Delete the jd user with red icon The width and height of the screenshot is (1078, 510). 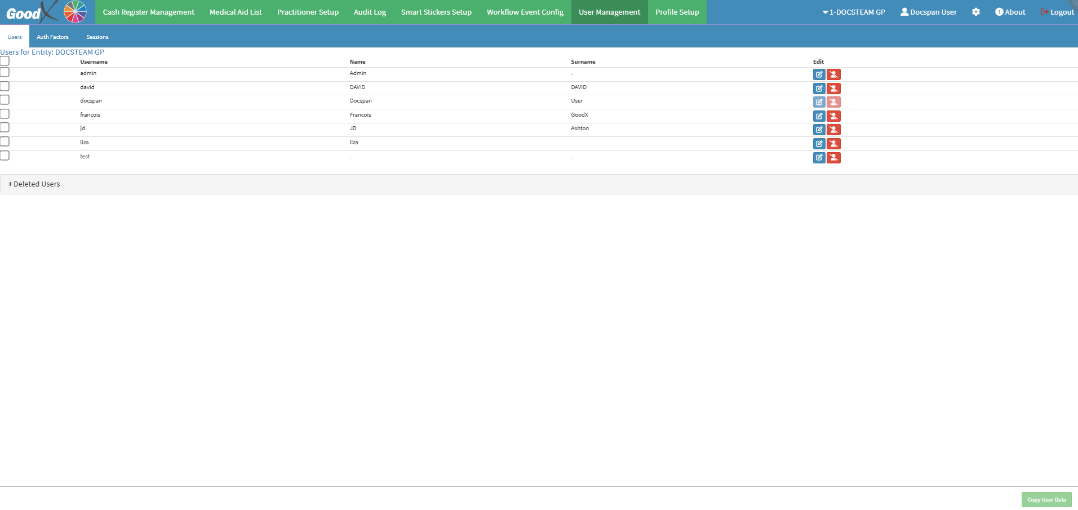point(833,130)
